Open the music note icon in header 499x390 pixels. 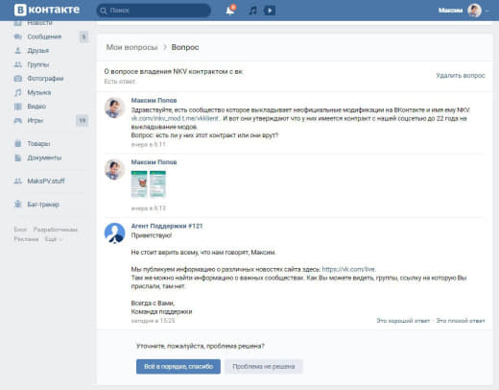(252, 11)
